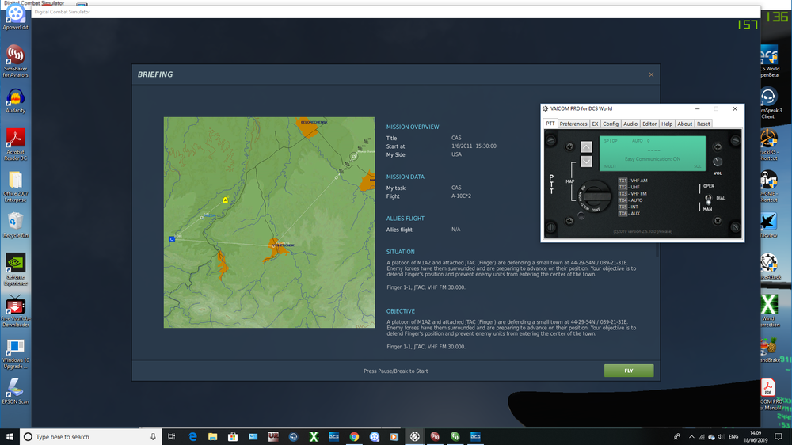792x445 pixels.
Task: Show hidden system tray icons
Action: point(691,437)
